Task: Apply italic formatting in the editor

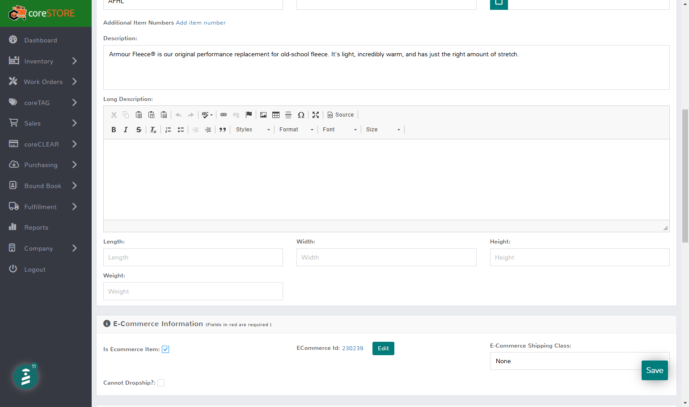Action: [x=126, y=130]
